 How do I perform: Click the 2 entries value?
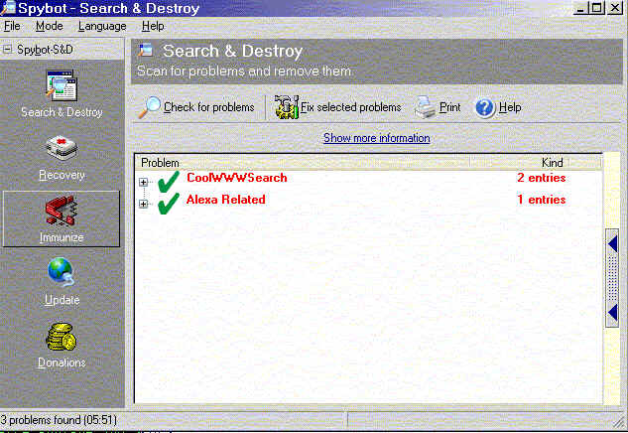(541, 178)
